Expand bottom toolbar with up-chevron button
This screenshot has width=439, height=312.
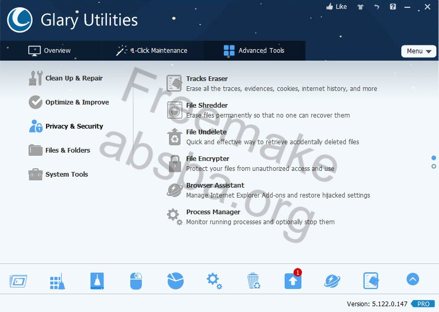413,279
